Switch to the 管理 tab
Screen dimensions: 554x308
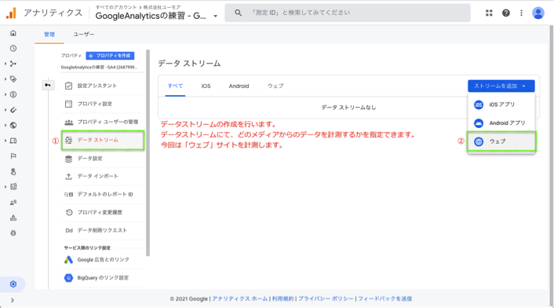tap(49, 35)
